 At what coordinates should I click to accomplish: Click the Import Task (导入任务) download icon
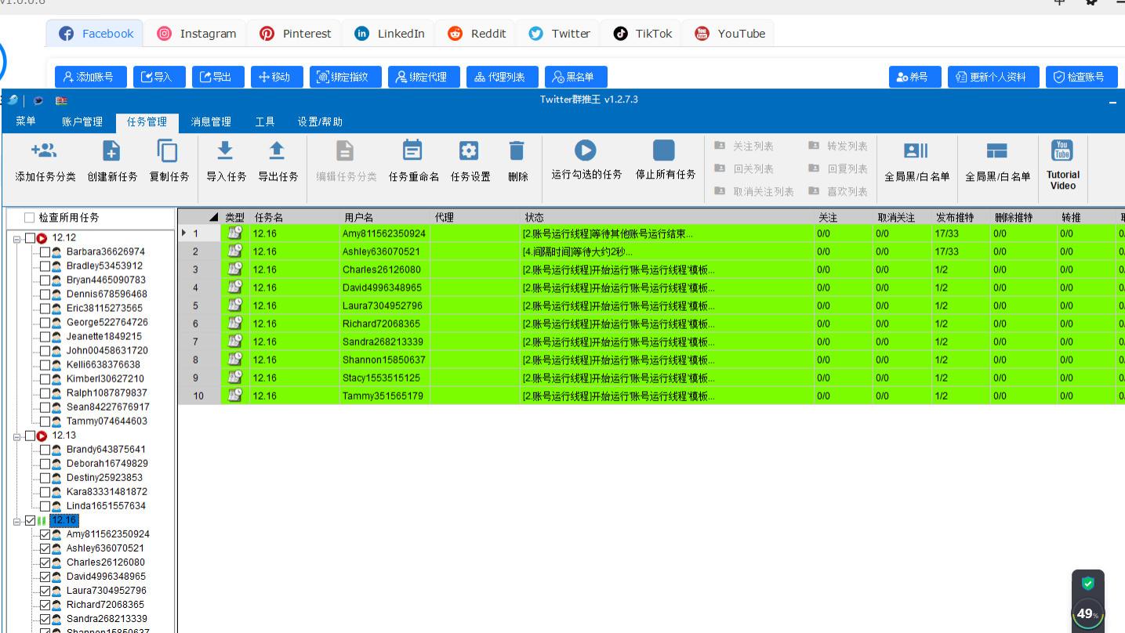coord(225,150)
